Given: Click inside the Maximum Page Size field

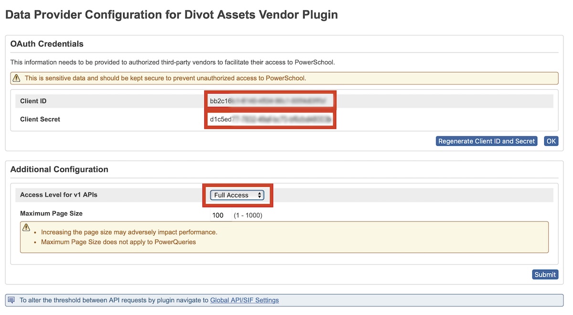Looking at the screenshot, I should [x=219, y=215].
